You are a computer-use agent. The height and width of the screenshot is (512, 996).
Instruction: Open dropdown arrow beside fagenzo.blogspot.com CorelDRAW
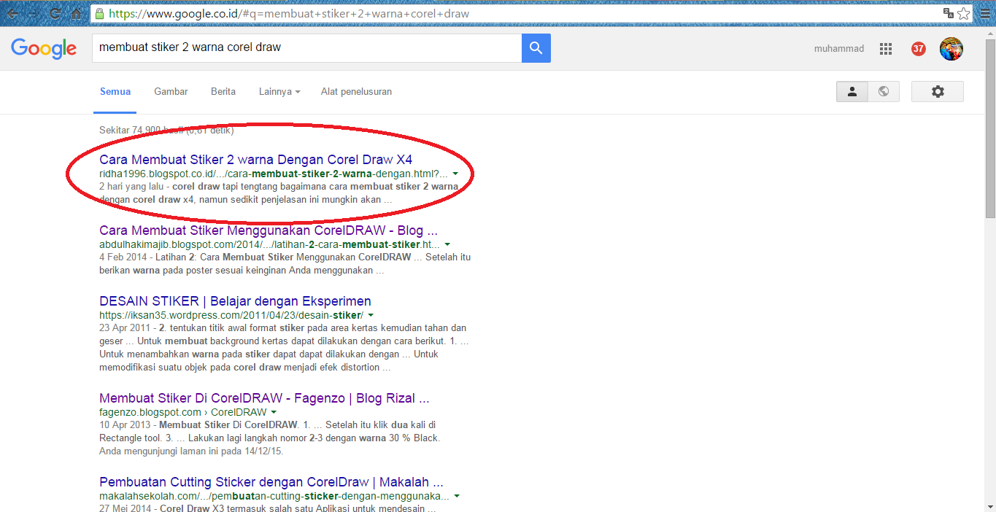click(x=274, y=412)
